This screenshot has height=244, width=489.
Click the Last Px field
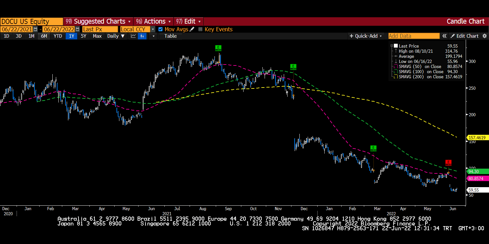pyautogui.click(x=100, y=29)
